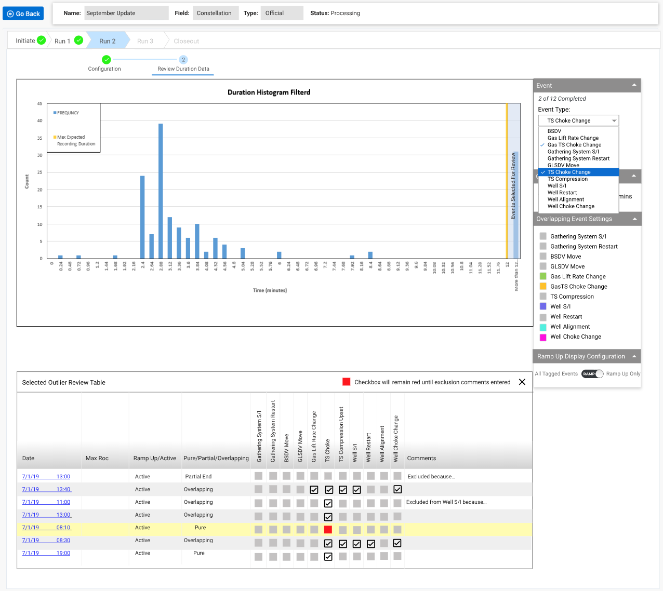The image size is (663, 591).
Task: Click the Pure/Partial/Overlapping column header
Action: click(x=216, y=458)
